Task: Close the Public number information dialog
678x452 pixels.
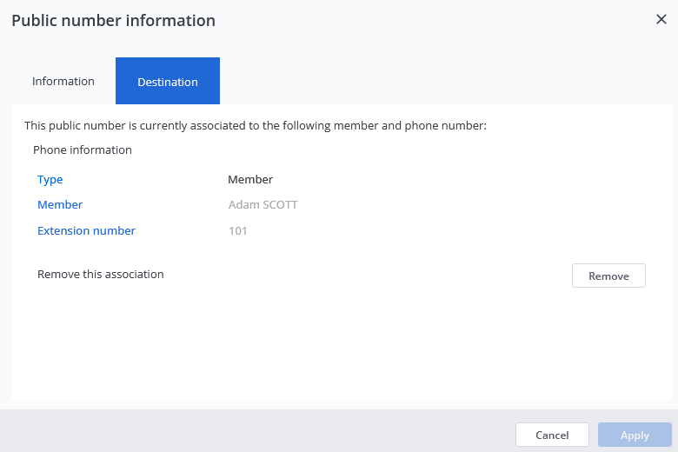Action: [661, 20]
